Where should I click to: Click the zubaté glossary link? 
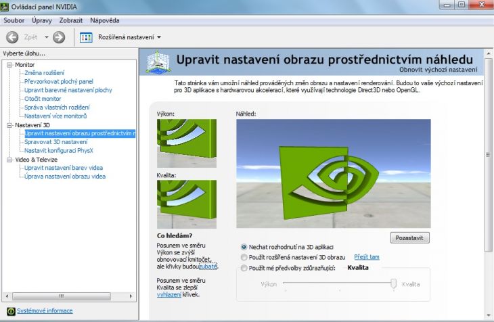click(x=208, y=267)
